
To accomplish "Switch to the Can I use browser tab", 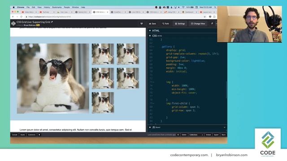I will tap(64, 12).
